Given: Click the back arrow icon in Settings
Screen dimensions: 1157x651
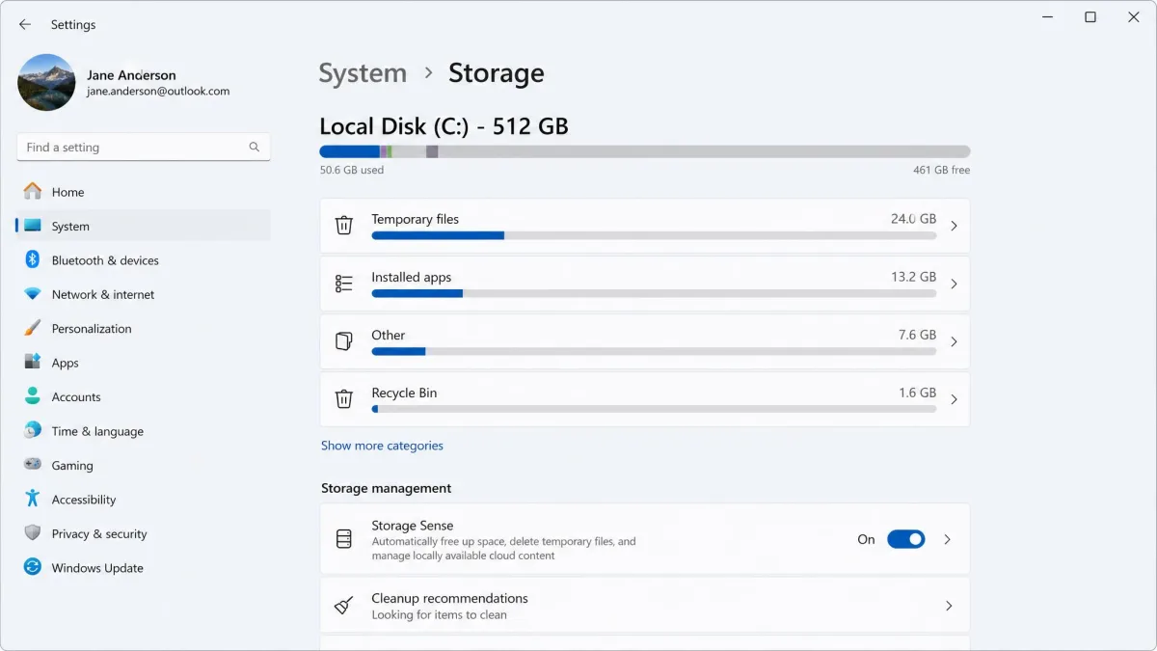Looking at the screenshot, I should pos(25,24).
